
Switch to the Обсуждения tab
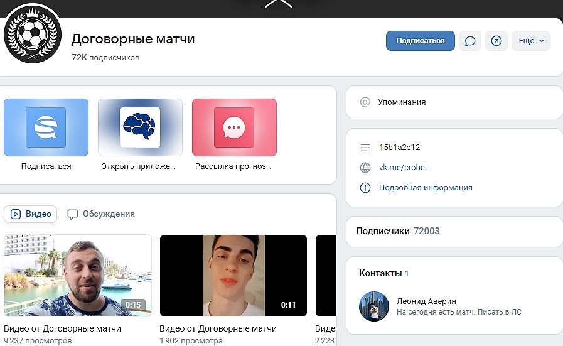101,214
